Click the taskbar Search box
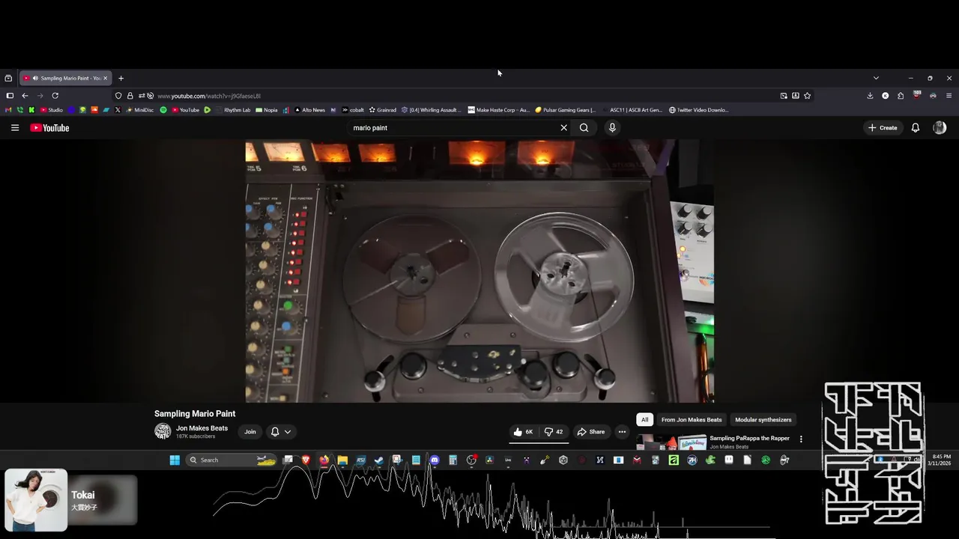This screenshot has height=539, width=959. 231,460
